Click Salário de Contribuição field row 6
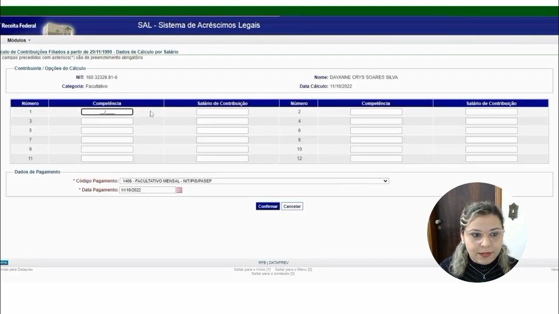This screenshot has height=314, width=559. pos(491,130)
